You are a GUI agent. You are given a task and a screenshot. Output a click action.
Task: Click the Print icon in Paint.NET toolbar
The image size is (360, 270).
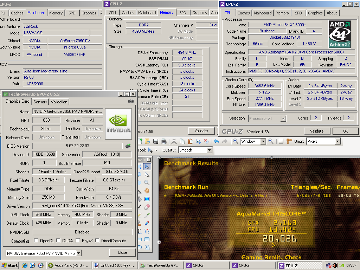[164, 141]
